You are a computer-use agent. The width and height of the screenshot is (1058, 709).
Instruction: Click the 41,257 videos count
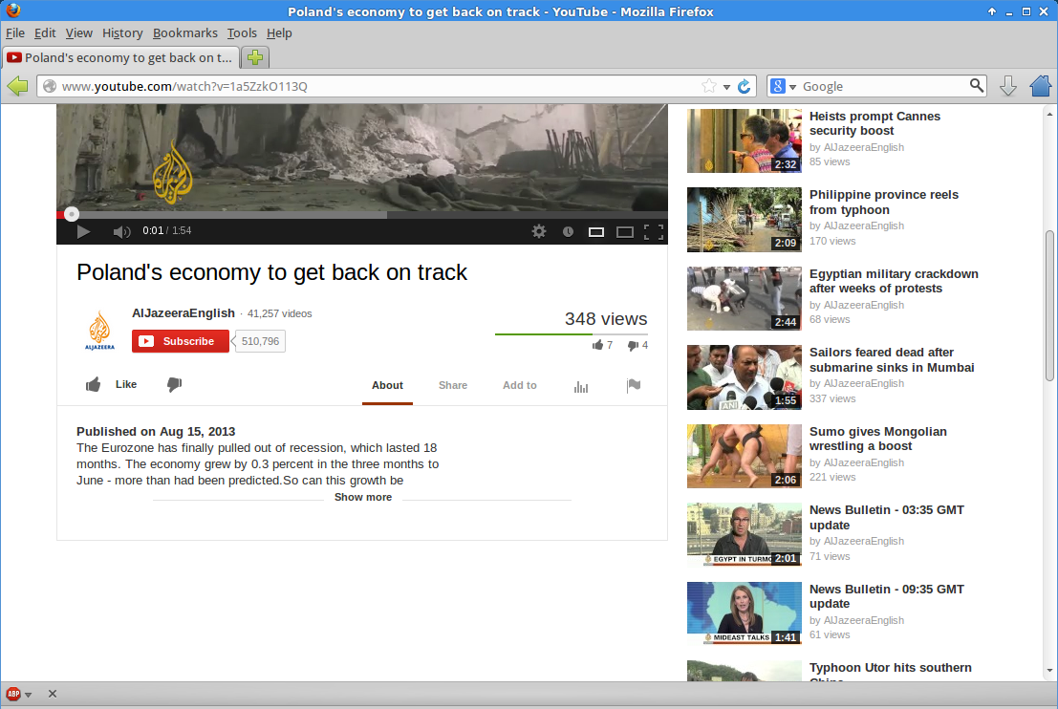coord(279,313)
